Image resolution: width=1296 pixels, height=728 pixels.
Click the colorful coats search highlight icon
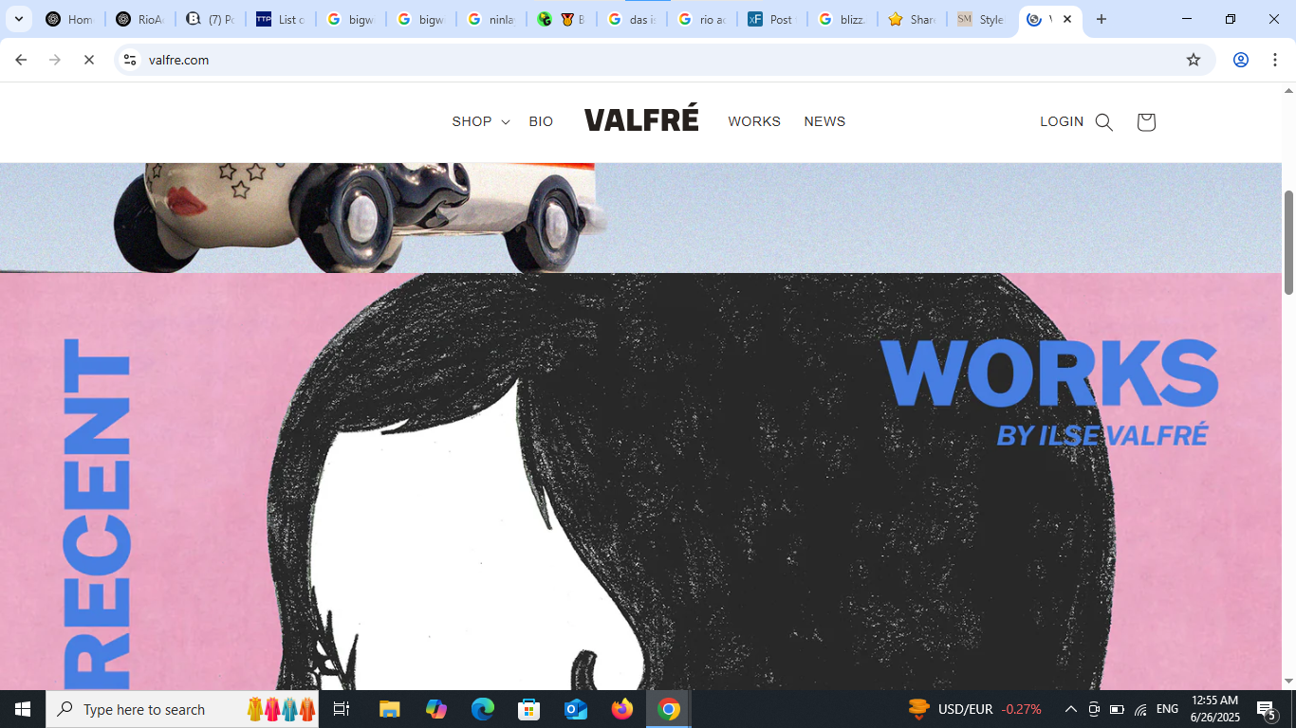point(281,709)
